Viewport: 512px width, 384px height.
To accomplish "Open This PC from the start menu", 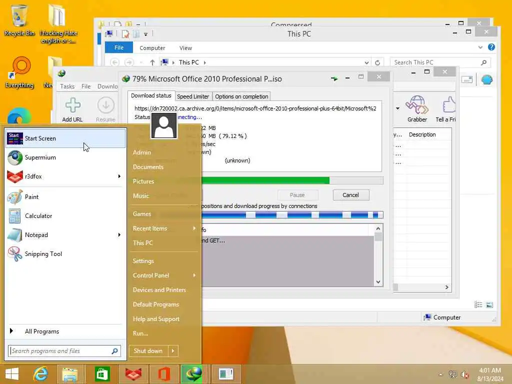I will (142, 243).
